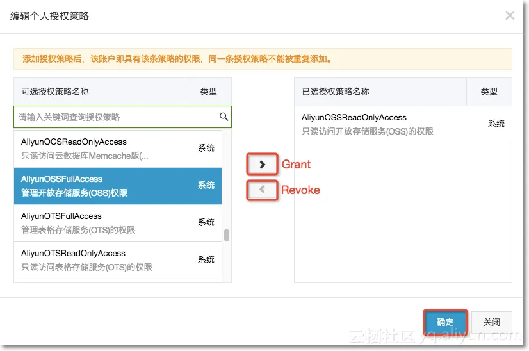
Task: Select the AliyunOTSFullAccess policy row
Action: (118, 223)
